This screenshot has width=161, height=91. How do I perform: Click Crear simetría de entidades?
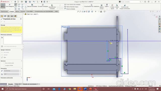click(x=72, y=5)
